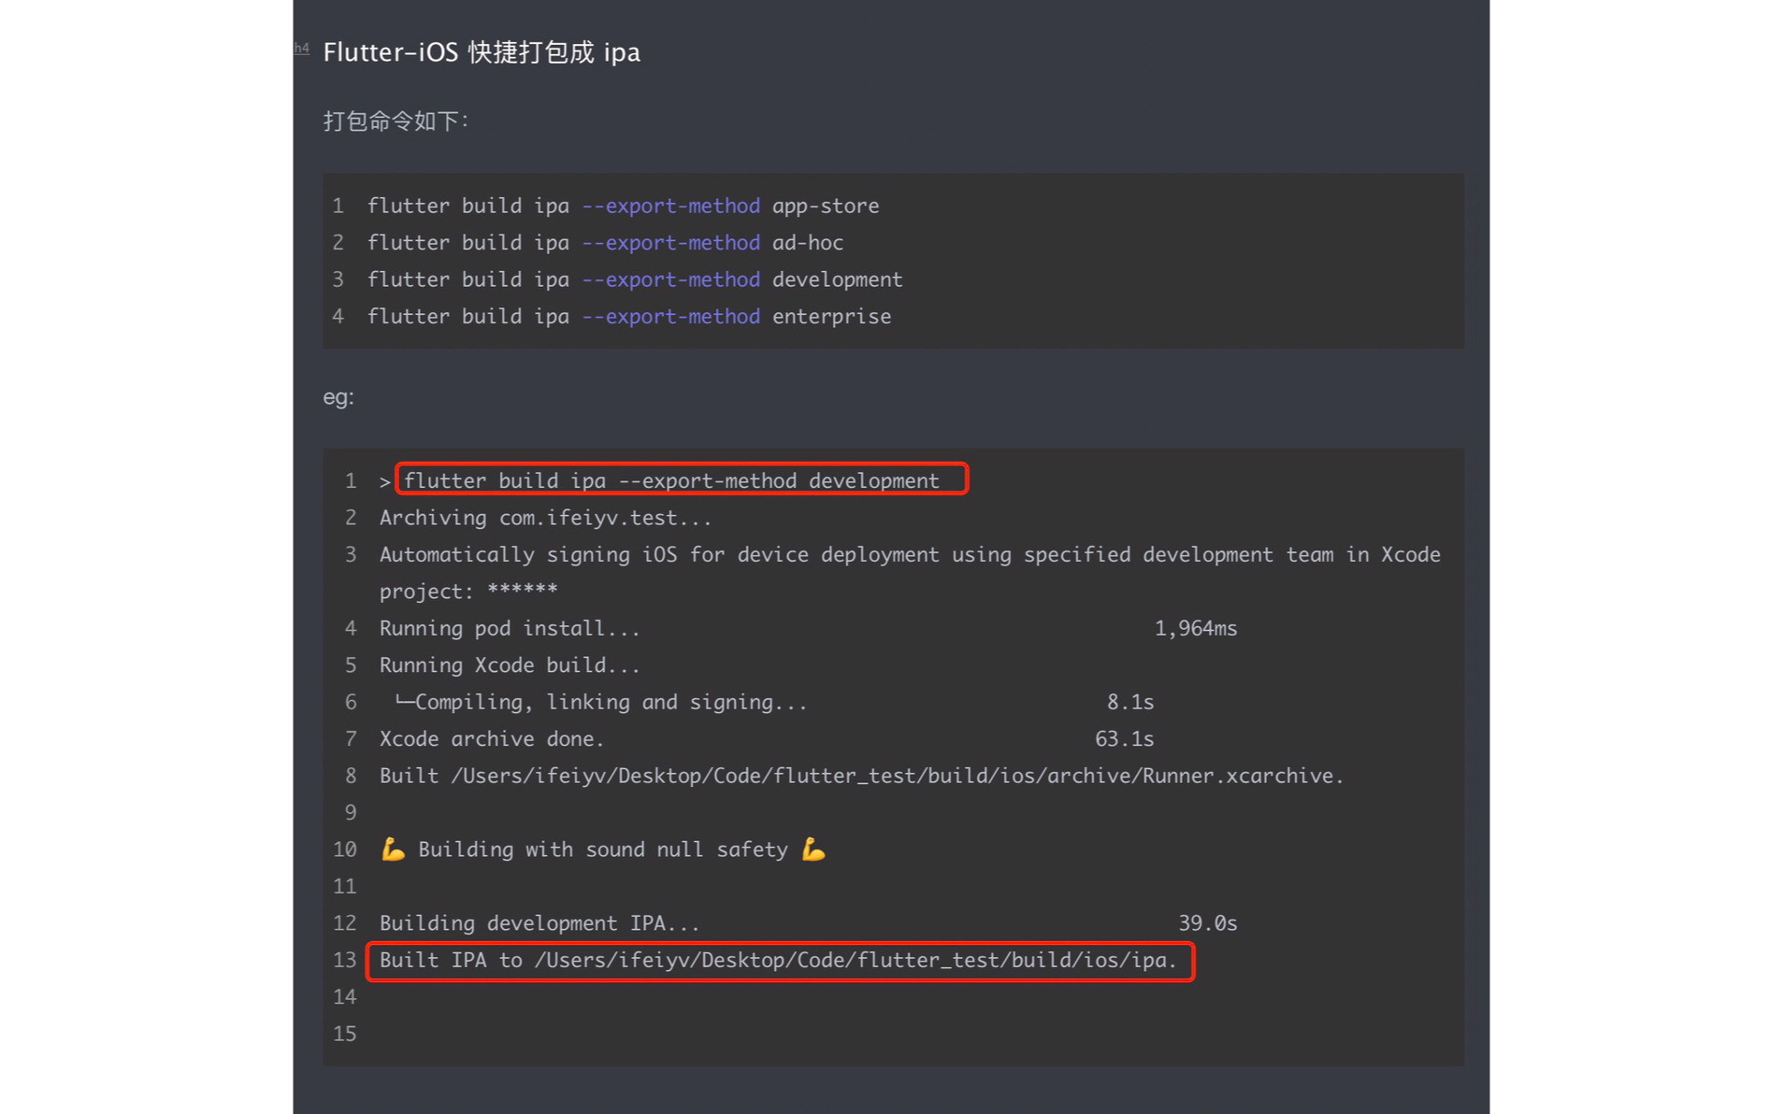This screenshot has width=1783, height=1114.
Task: Click the line 'Running Xcode build...'
Action: tap(510, 665)
